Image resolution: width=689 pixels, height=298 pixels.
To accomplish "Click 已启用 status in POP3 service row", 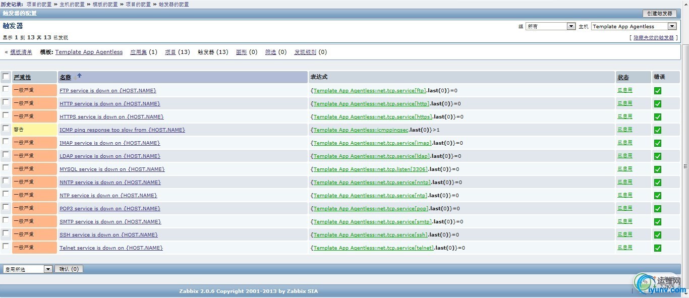I will (625, 208).
